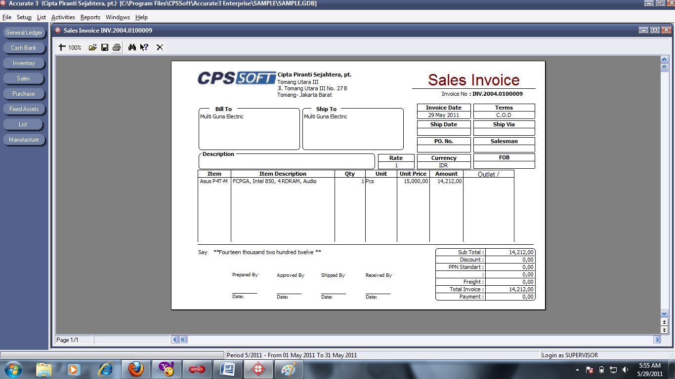Open the Purchase module
Screen dimensions: 675x379
[x=24, y=94]
